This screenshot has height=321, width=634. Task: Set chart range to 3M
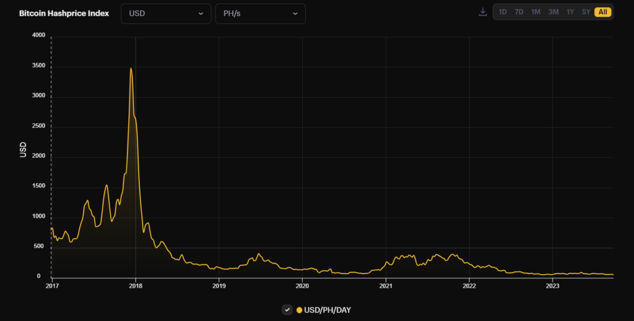pyautogui.click(x=553, y=12)
